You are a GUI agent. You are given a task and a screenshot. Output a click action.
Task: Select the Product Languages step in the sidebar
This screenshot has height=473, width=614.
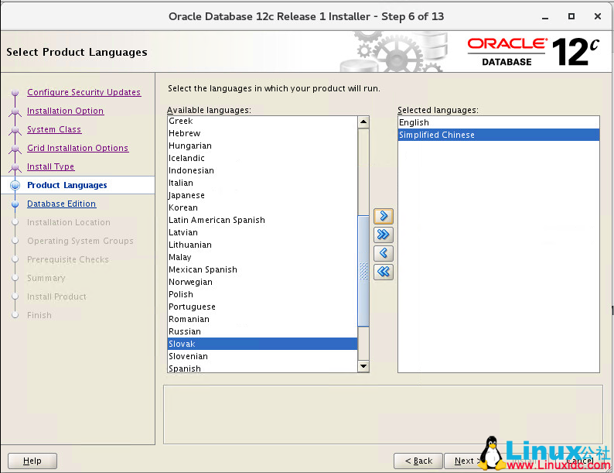pyautogui.click(x=67, y=185)
